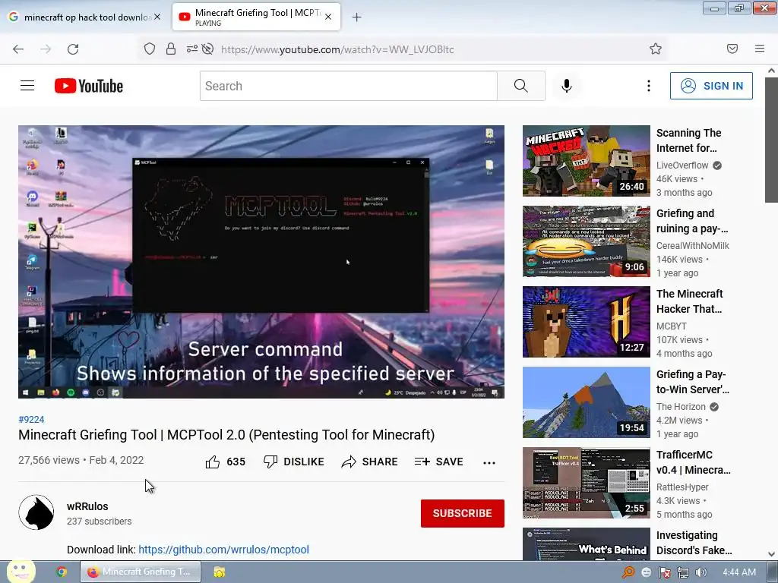Image resolution: width=778 pixels, height=583 pixels.
Task: Reload the page in Firefox
Action: 73,49
